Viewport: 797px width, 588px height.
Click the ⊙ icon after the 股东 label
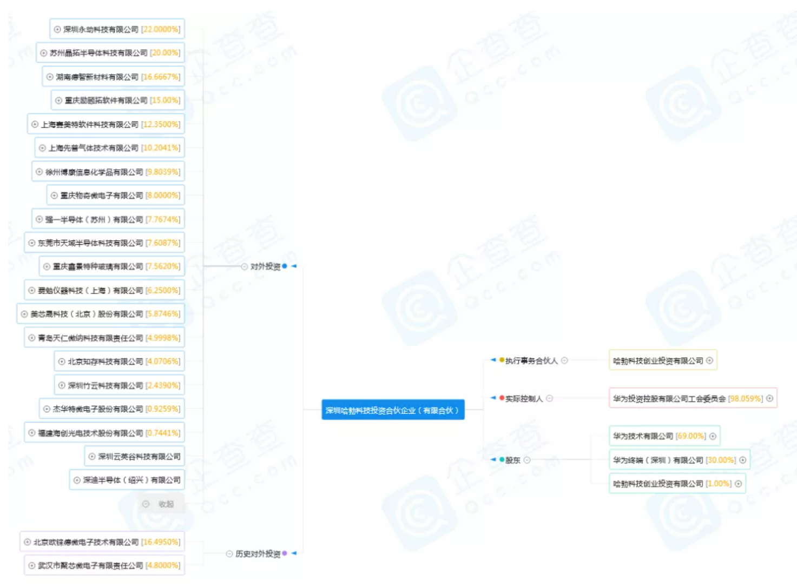pyautogui.click(x=528, y=460)
